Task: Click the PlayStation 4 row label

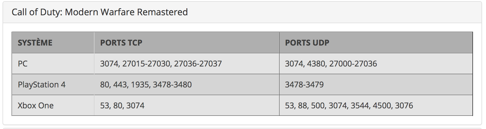Action: [x=42, y=85]
